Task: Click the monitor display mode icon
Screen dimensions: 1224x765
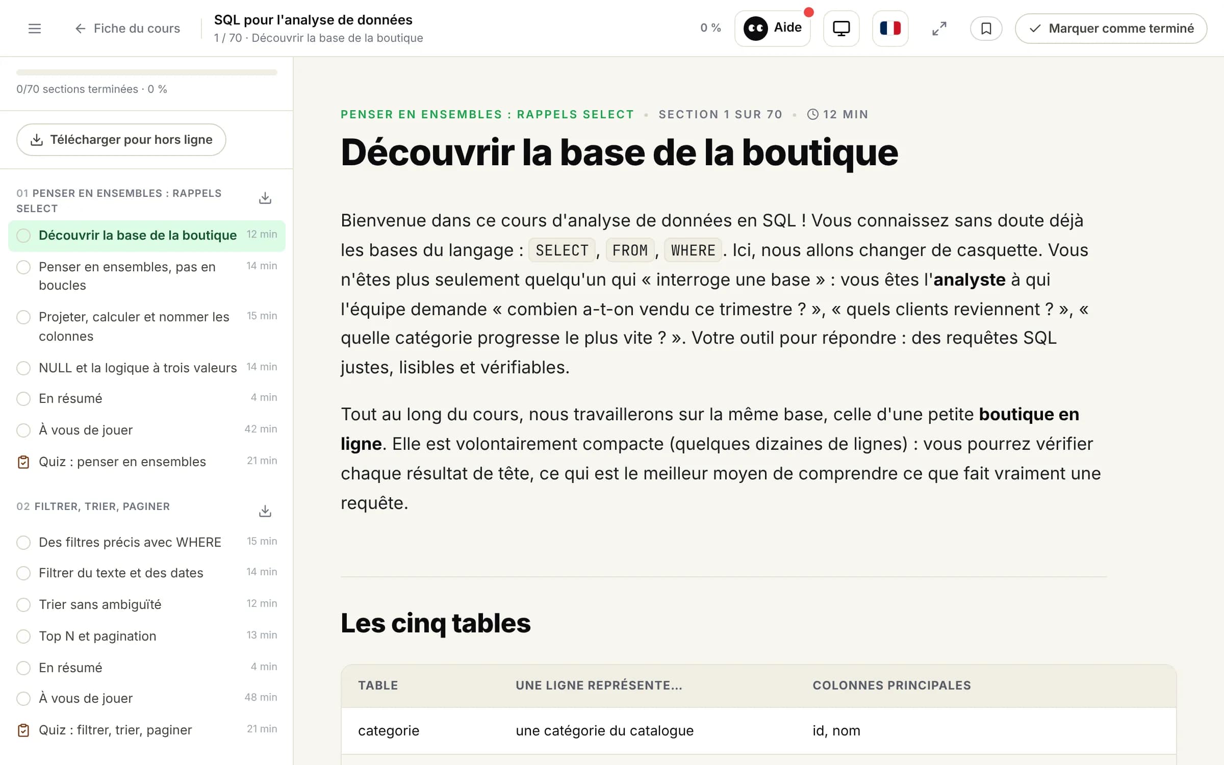Action: pos(841,28)
